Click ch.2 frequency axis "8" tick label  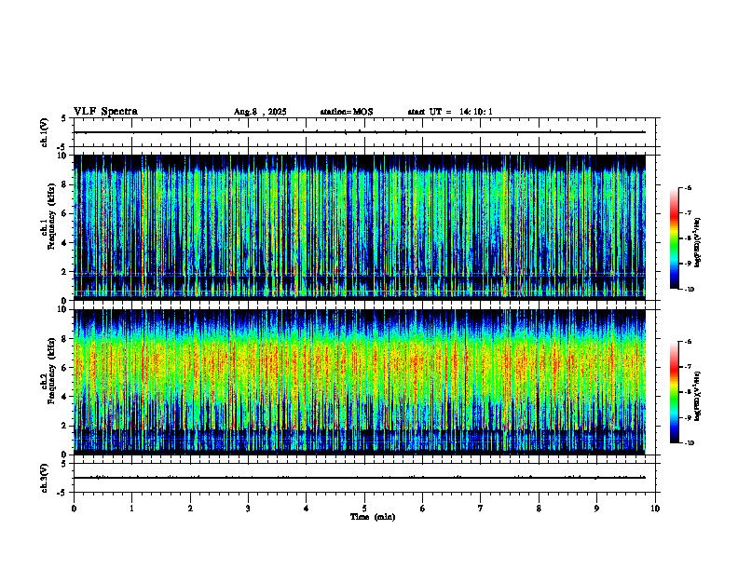(65, 339)
